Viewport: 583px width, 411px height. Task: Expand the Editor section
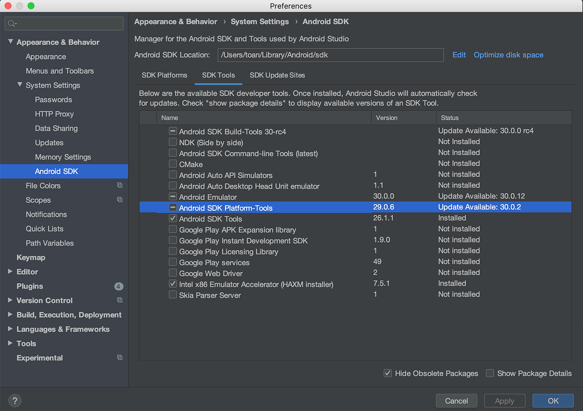coord(10,272)
